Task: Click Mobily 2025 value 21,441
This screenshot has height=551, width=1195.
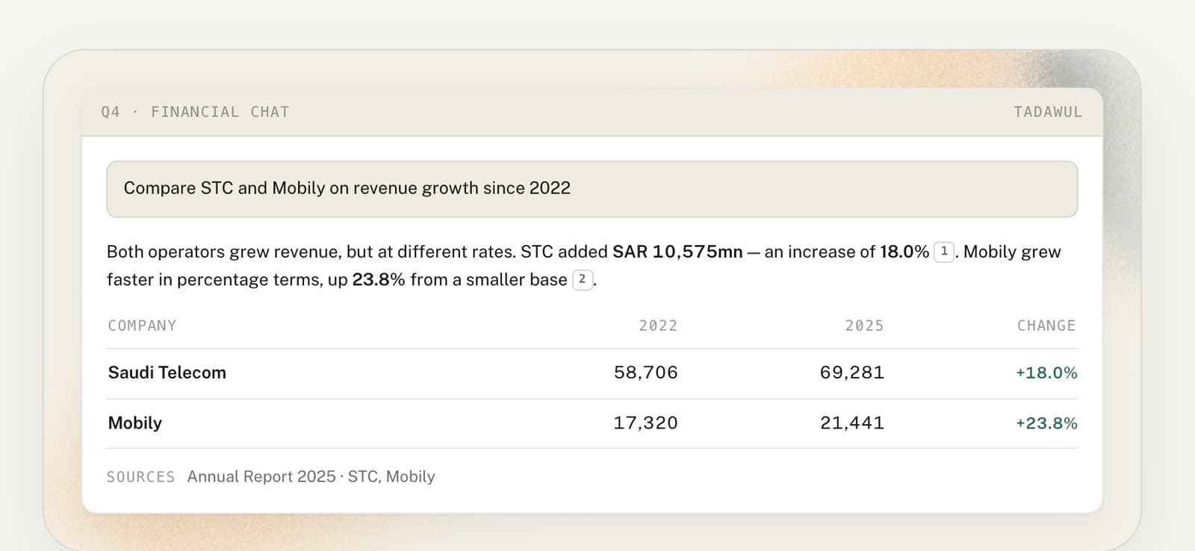Action: point(851,423)
